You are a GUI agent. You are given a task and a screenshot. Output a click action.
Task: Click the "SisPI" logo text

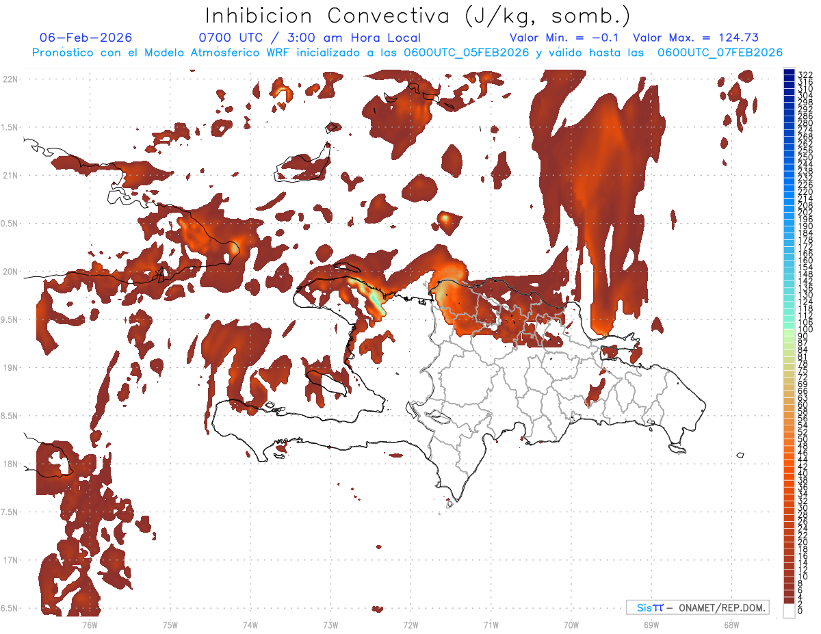[x=650, y=607]
